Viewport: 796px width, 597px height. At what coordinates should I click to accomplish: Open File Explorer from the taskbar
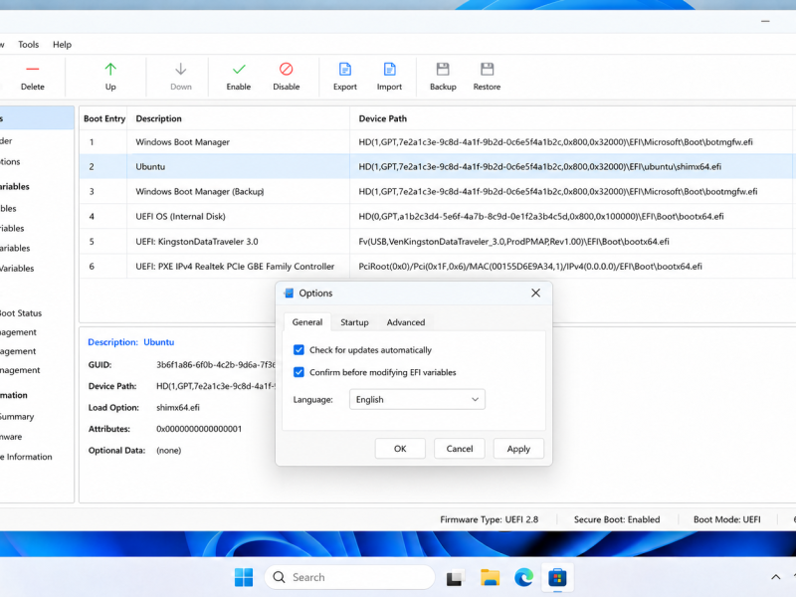[x=490, y=577]
